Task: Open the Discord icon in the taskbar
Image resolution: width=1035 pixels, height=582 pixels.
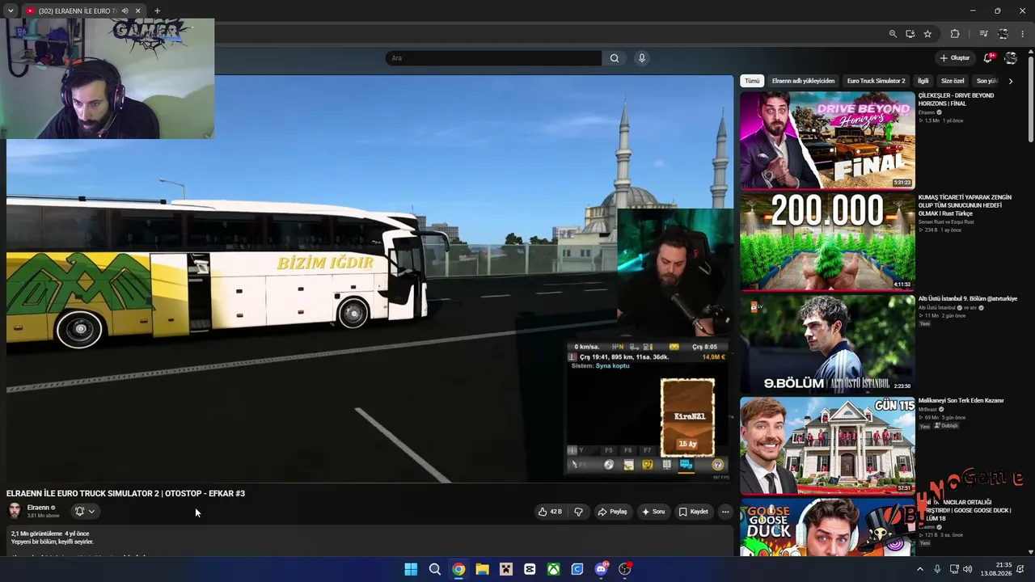Action: click(x=601, y=569)
